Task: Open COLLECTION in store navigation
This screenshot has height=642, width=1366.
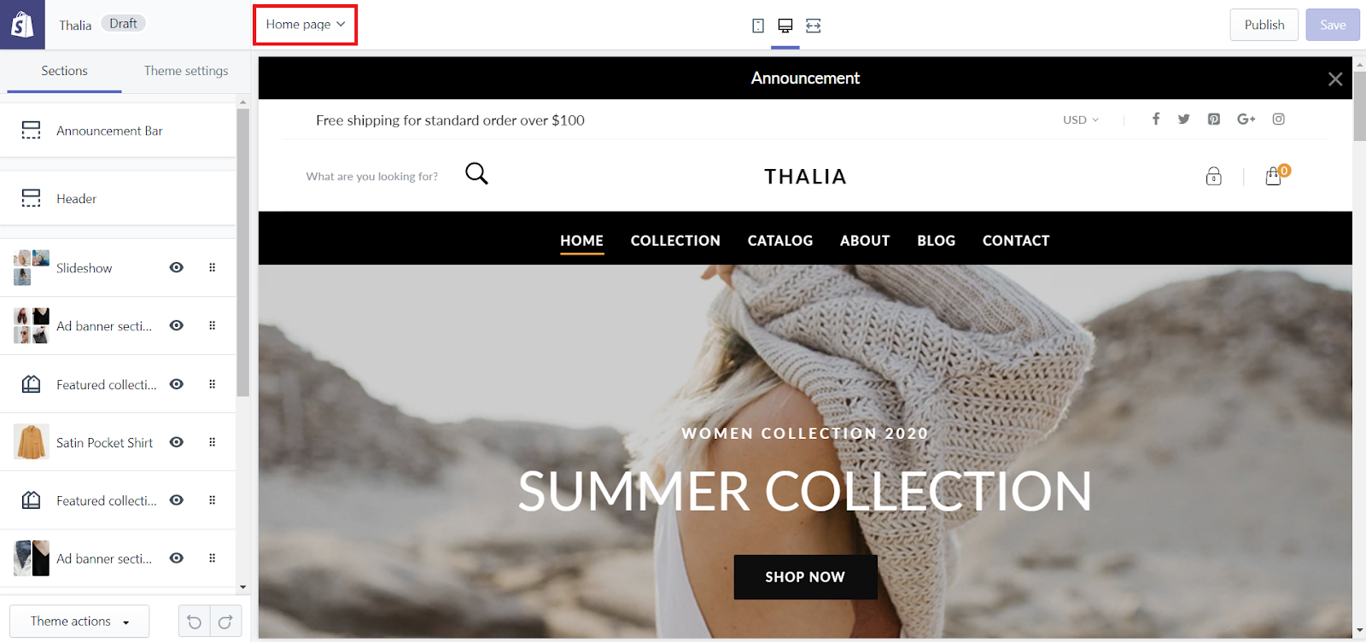Action: pos(675,241)
